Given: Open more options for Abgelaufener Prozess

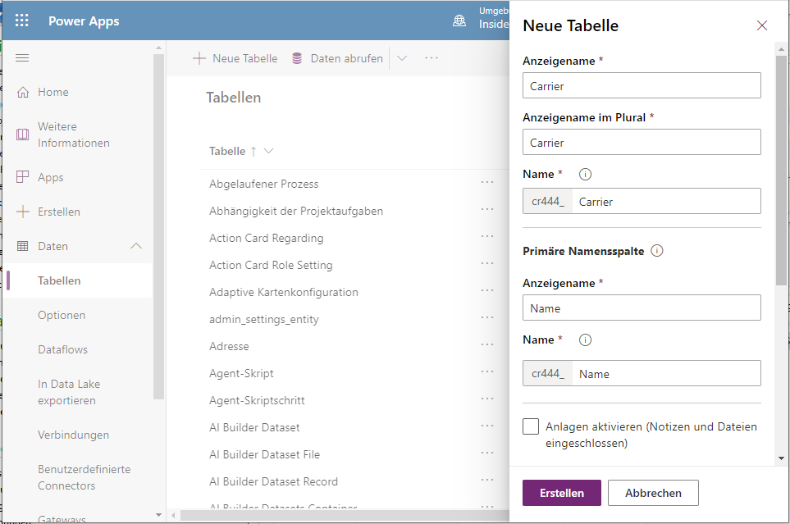Looking at the screenshot, I should [x=487, y=183].
